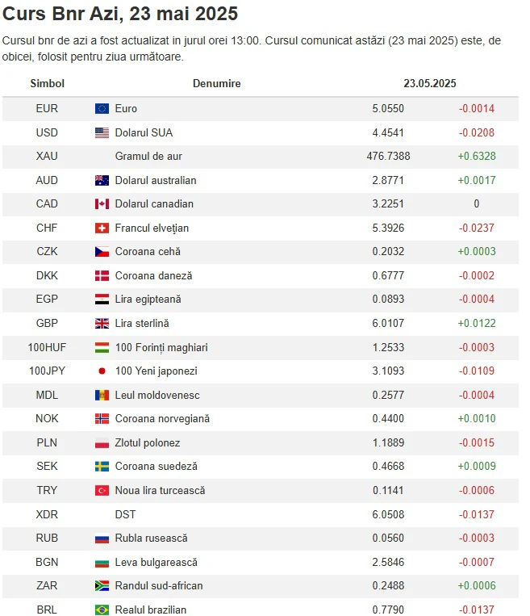This screenshot has height=616, width=530.
Task: Click the Brazilian flag icon
Action: point(102,610)
